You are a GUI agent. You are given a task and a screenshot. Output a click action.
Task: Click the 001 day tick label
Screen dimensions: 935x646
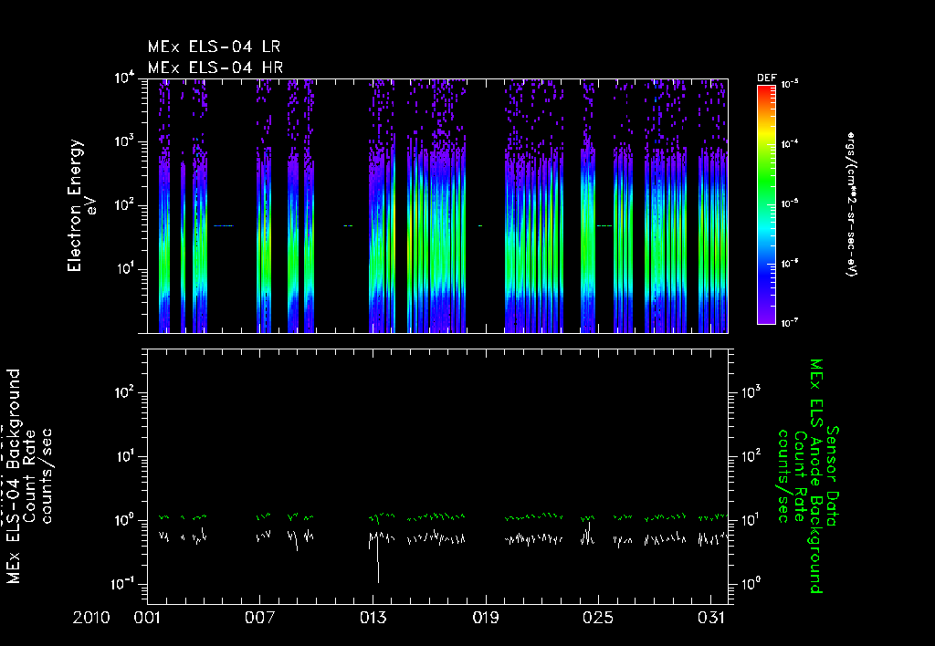147,618
